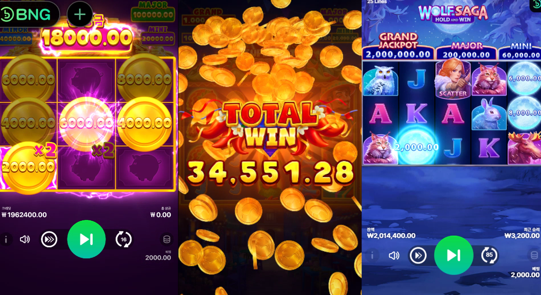Open bet coins selector in left game
Image resolution: width=541 pixels, height=295 pixels.
(x=167, y=240)
